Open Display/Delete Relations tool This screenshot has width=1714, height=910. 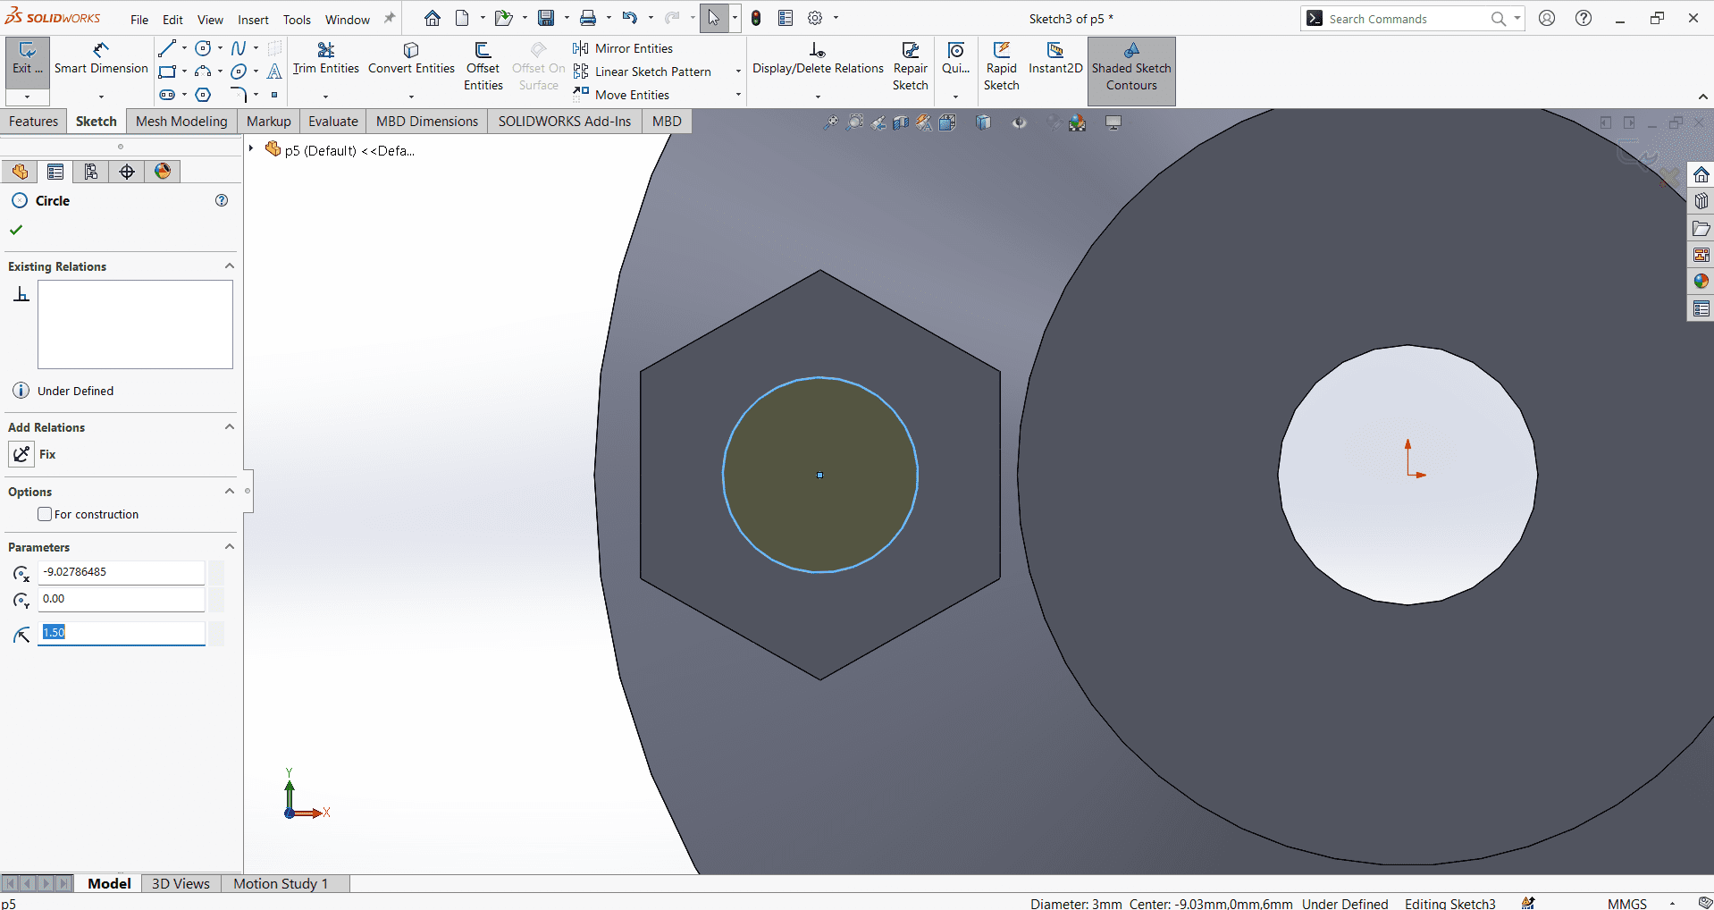tap(818, 58)
